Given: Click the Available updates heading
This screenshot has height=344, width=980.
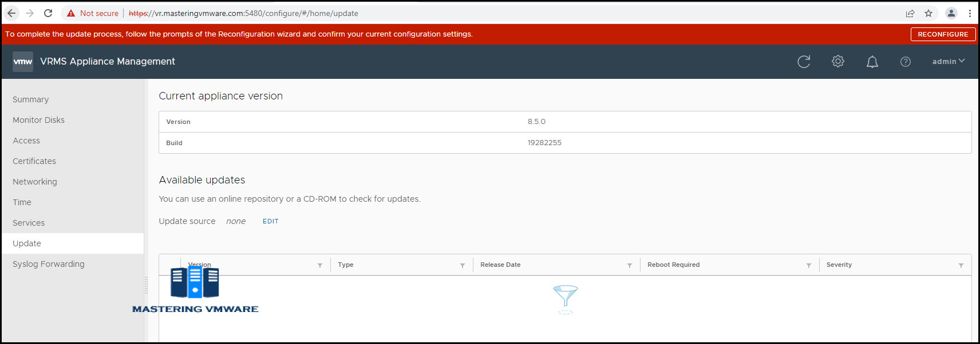Looking at the screenshot, I should click(202, 180).
